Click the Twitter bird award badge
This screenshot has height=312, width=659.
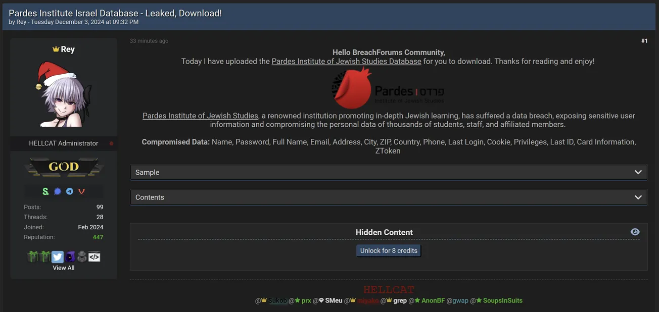click(57, 257)
